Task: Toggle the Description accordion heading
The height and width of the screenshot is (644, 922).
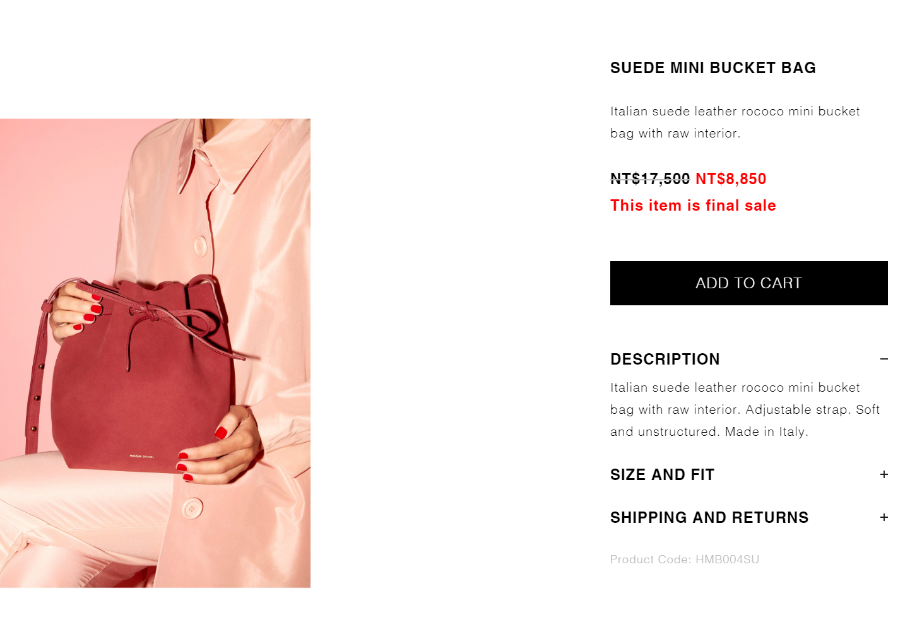Action: tap(665, 359)
